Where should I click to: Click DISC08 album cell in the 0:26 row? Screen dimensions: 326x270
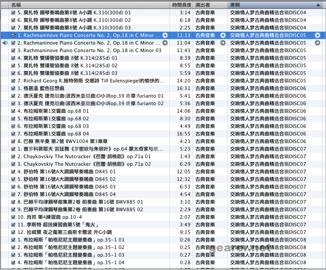click(x=268, y=240)
